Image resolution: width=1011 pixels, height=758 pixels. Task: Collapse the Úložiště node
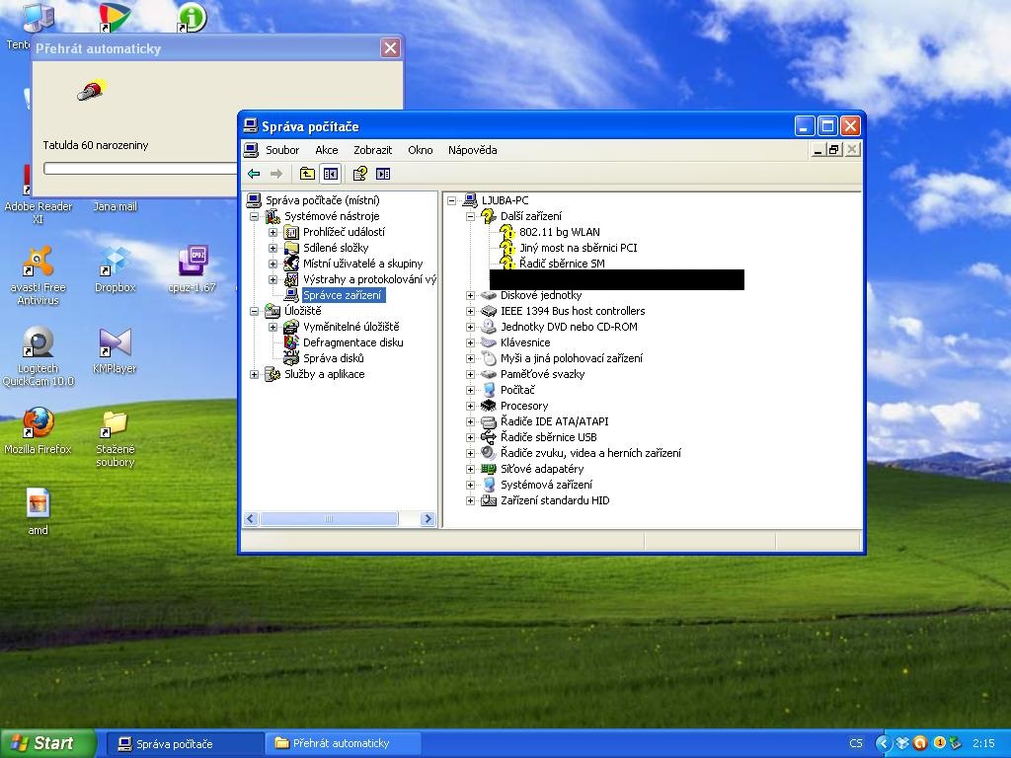pos(254,311)
